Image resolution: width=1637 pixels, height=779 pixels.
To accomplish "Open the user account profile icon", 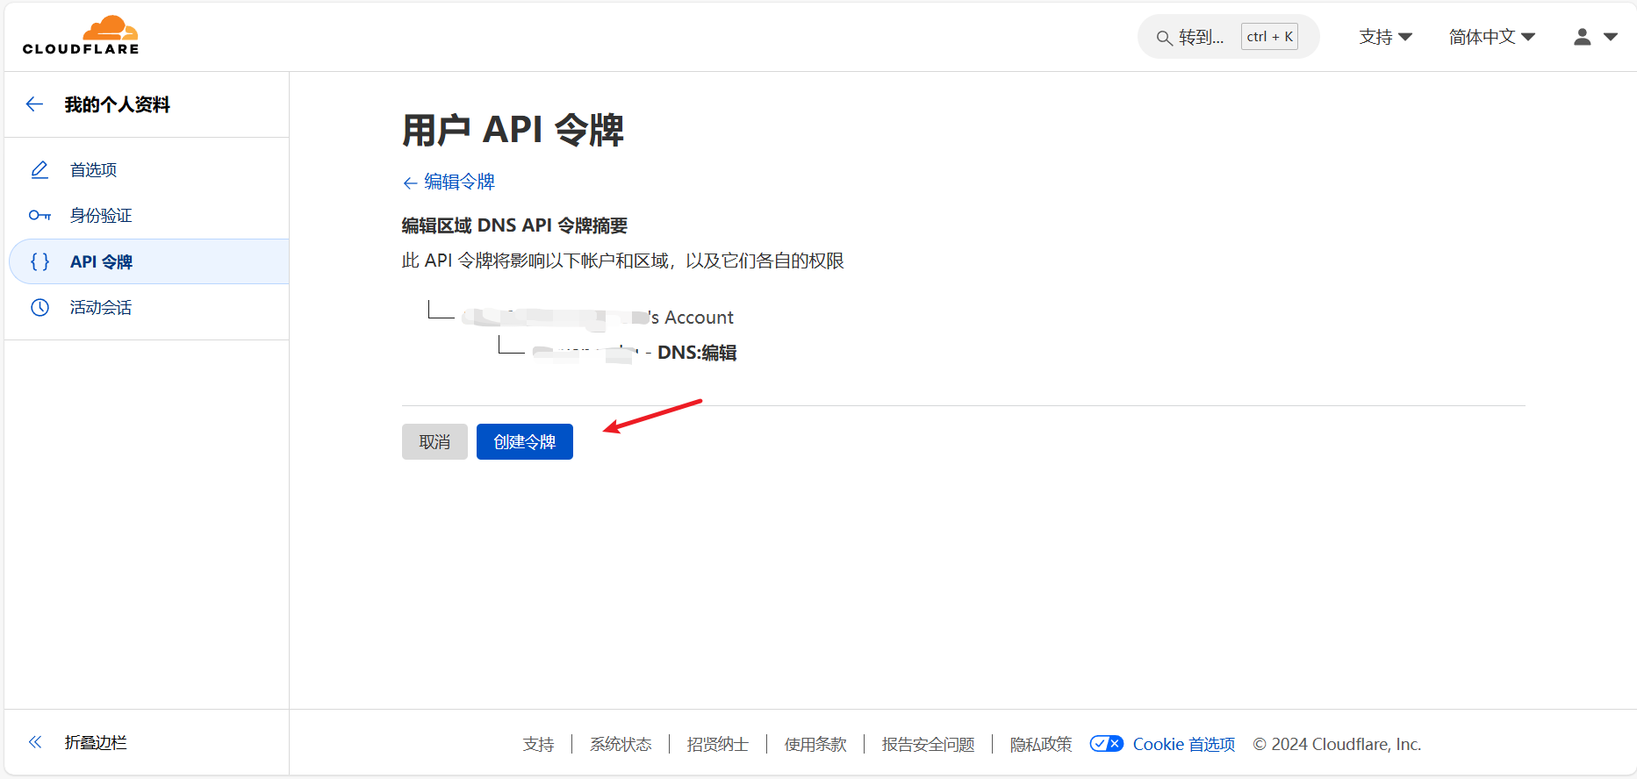I will (x=1583, y=37).
